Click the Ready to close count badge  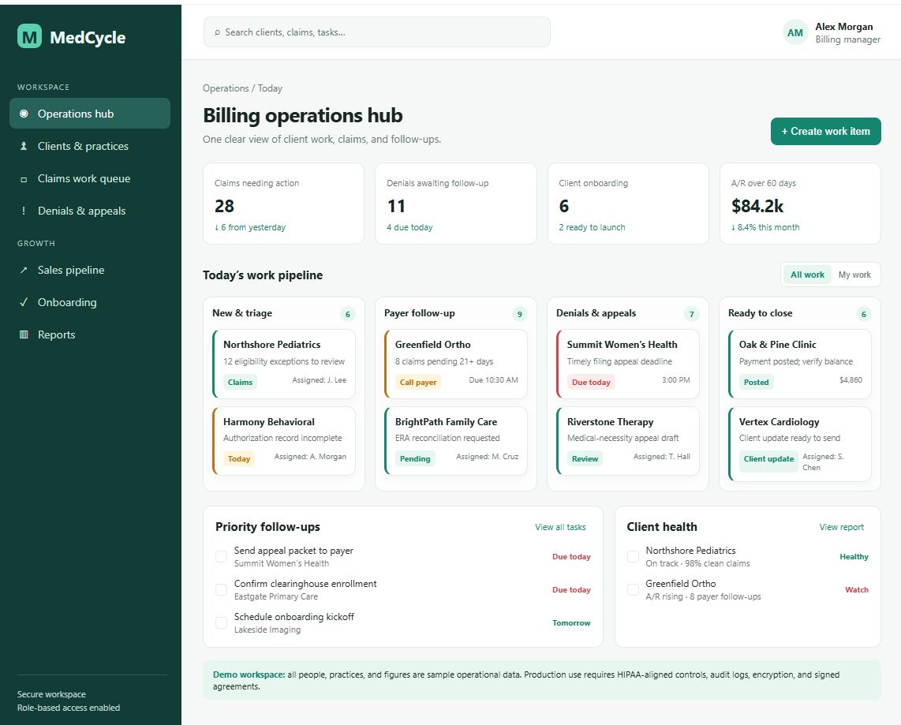864,314
